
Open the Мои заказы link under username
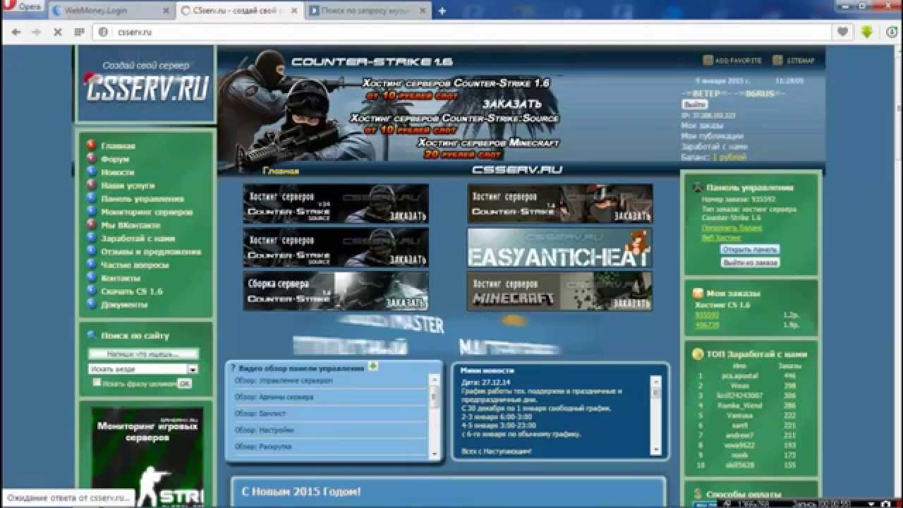point(702,126)
